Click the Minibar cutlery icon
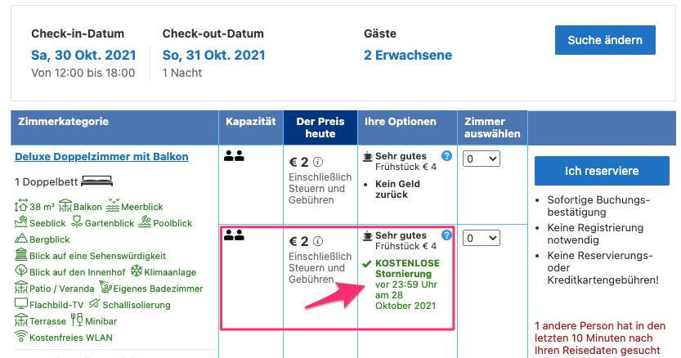The width and height of the screenshot is (681, 358). click(77, 320)
